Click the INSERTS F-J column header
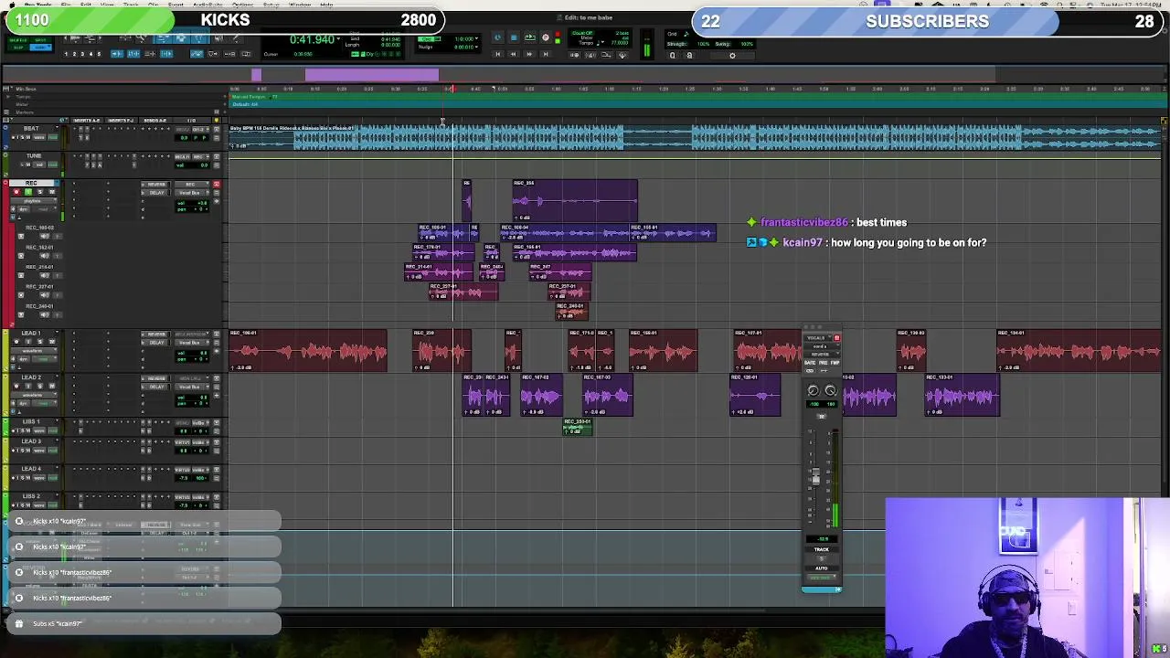The width and height of the screenshot is (1170, 658). click(x=121, y=121)
